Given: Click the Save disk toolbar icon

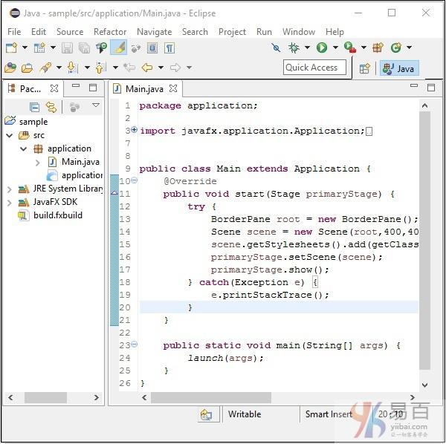Looking at the screenshot, I should (x=68, y=48).
